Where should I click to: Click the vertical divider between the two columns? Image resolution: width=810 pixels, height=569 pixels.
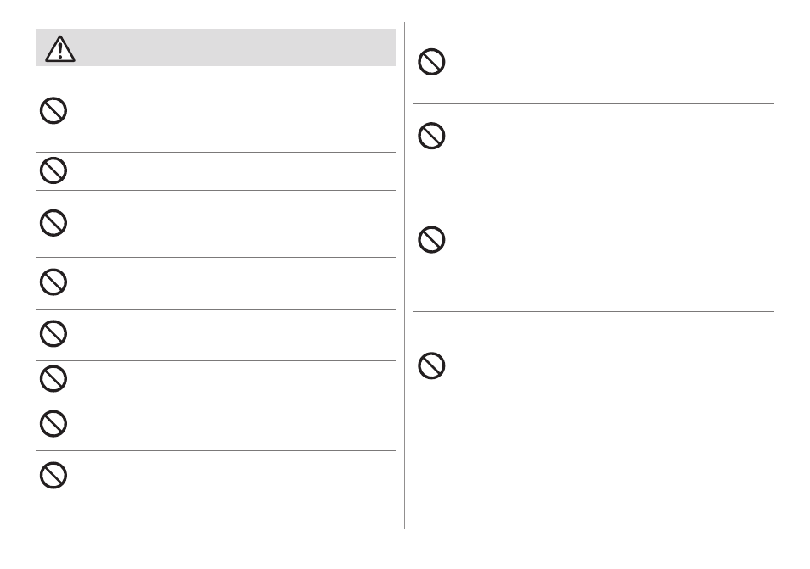point(404,276)
